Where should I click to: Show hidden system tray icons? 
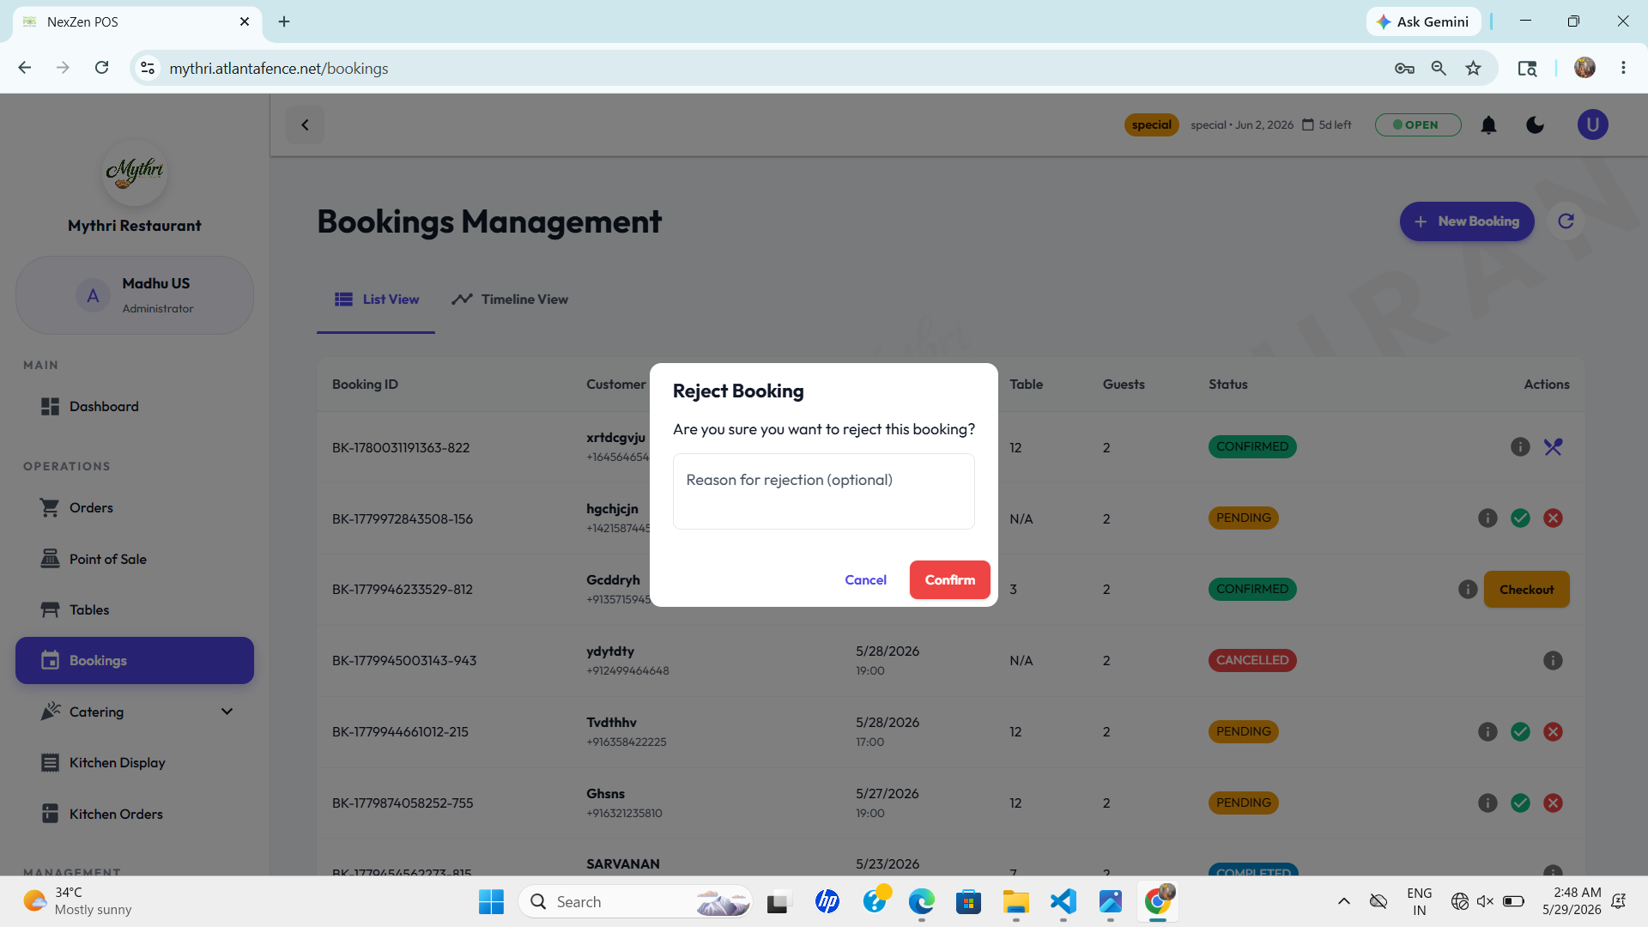1344,902
